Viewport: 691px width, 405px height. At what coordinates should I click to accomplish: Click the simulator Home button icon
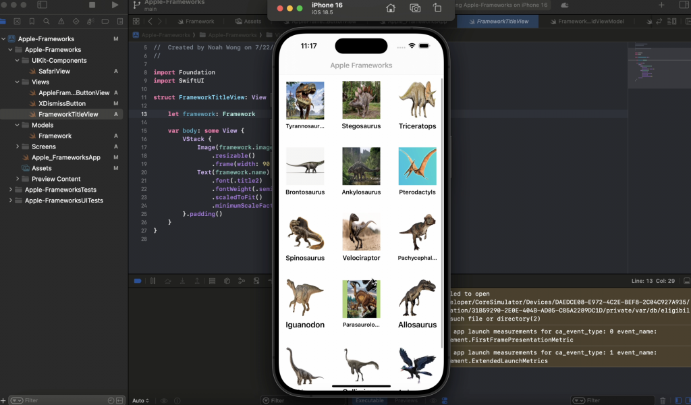click(390, 8)
